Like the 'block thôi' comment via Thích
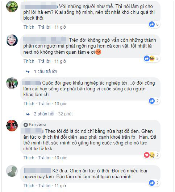Screen dimensions: 175x192 (29, 27)
